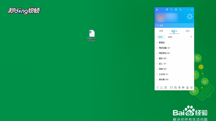Expand the 新朋友 group

(174, 43)
